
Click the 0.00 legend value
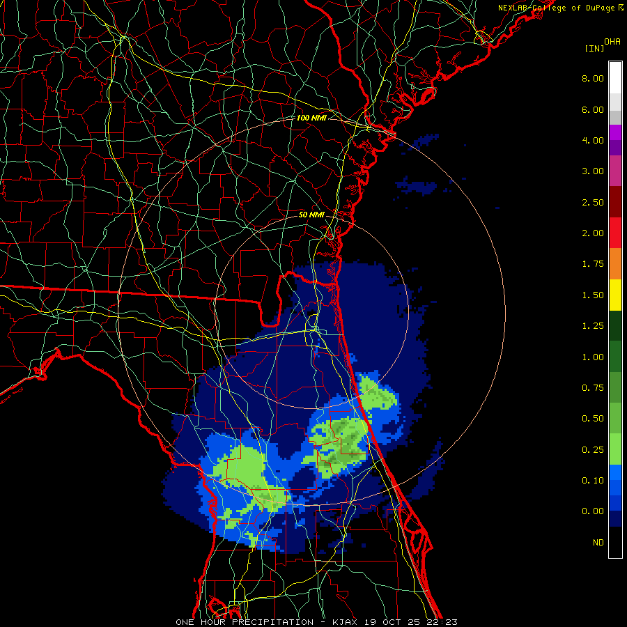pyautogui.click(x=593, y=511)
